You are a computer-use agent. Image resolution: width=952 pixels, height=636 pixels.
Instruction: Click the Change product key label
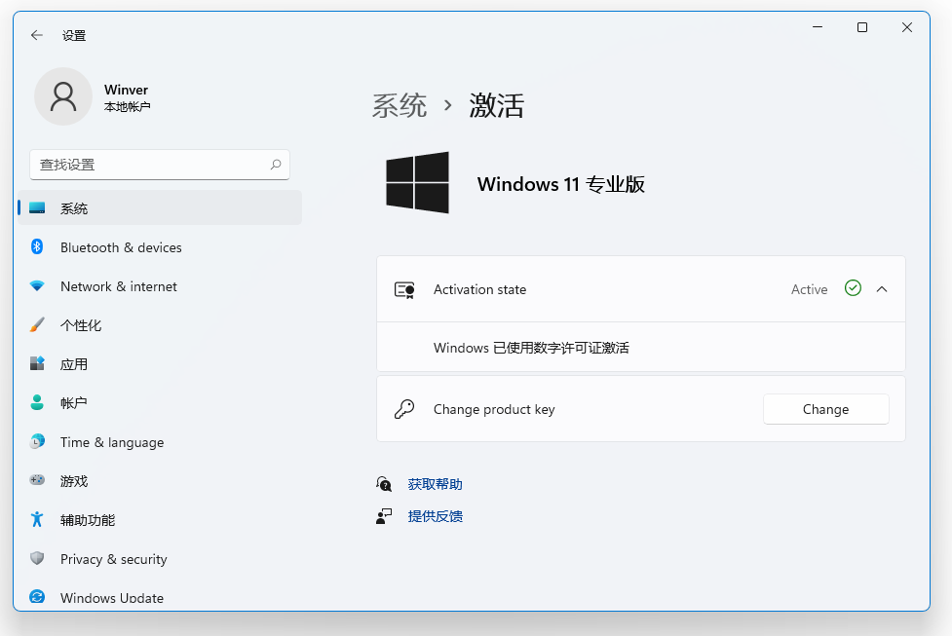click(494, 410)
